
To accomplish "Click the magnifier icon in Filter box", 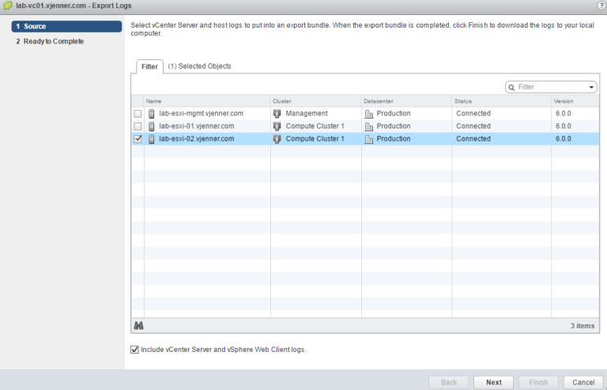I will [511, 87].
